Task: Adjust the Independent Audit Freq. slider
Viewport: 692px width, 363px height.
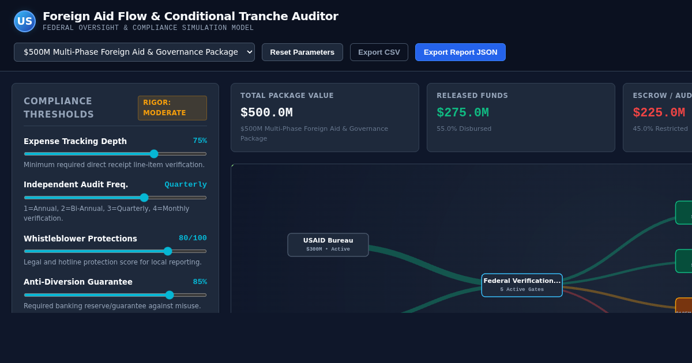Action: [x=115, y=198]
